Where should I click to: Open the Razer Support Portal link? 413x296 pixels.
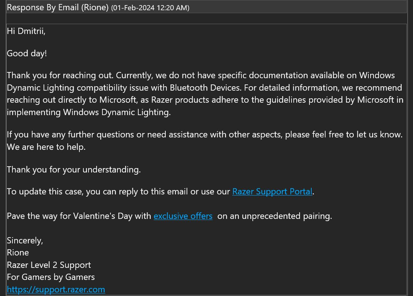point(272,191)
